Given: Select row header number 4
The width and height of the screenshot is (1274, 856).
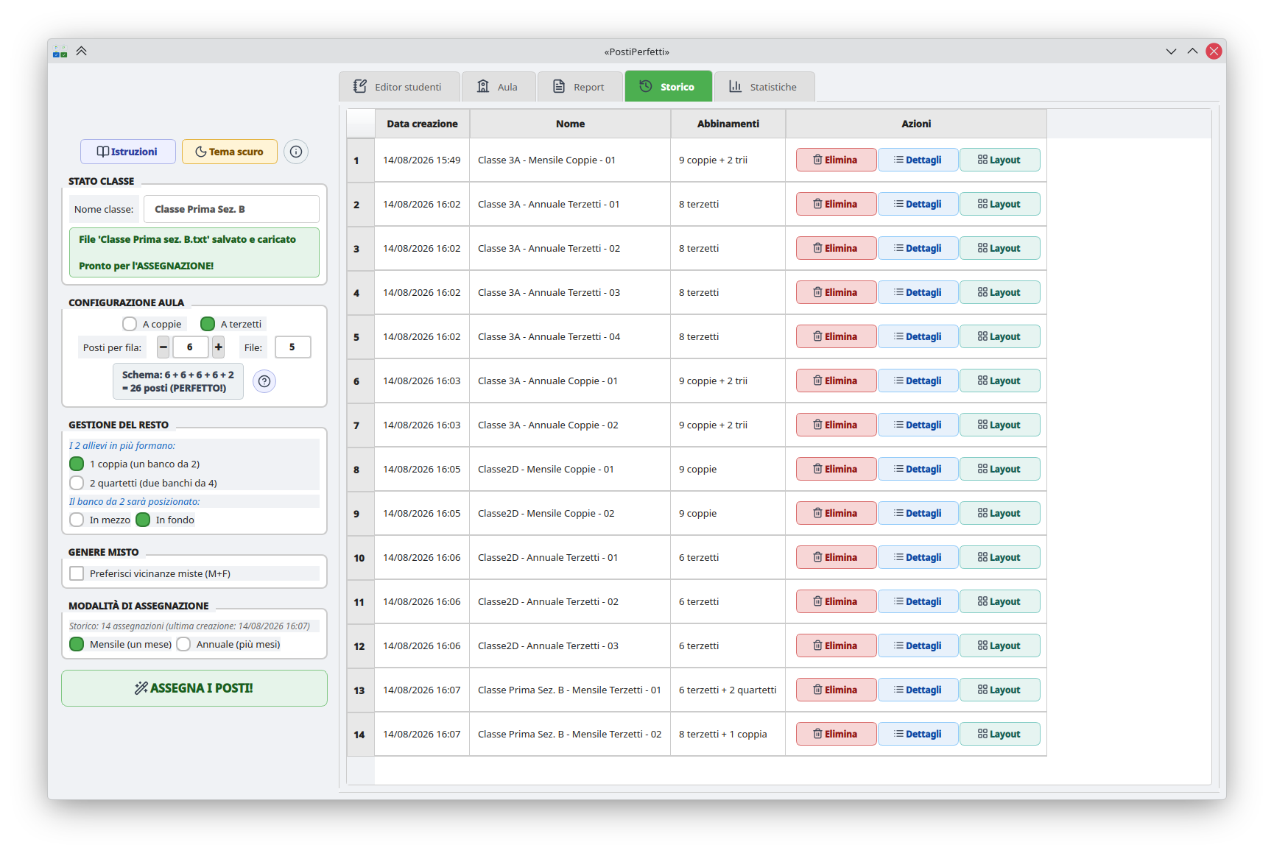Looking at the screenshot, I should (x=360, y=293).
